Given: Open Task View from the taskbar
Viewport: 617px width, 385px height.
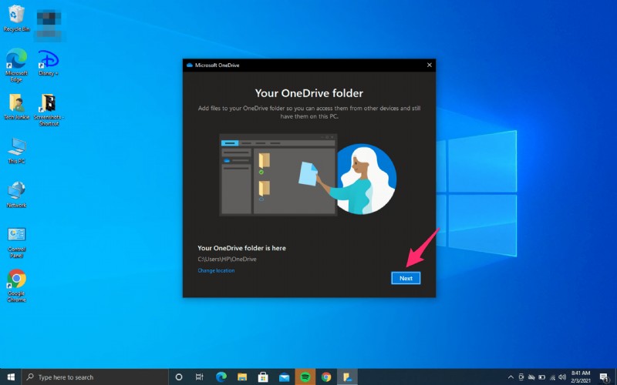Looking at the screenshot, I should click(200, 377).
